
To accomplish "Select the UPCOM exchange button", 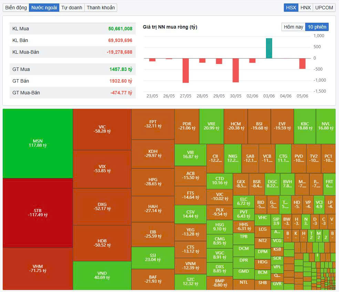I will [x=324, y=8].
